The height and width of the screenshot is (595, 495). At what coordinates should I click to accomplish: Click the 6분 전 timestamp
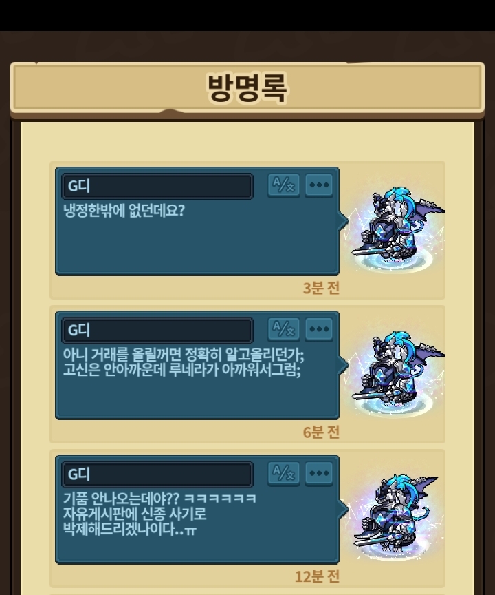pos(321,432)
